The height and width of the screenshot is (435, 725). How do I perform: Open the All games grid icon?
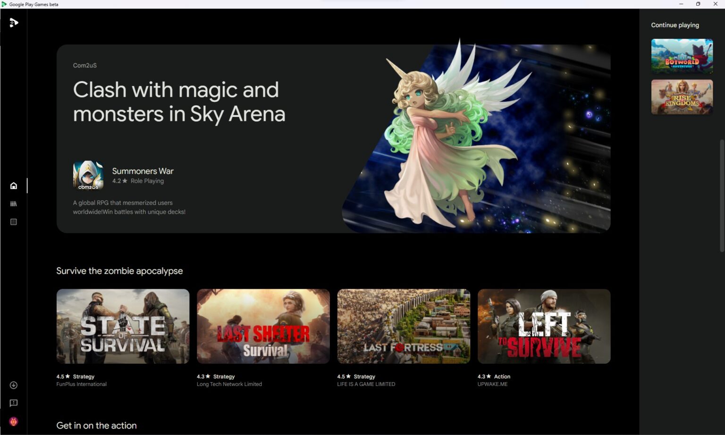click(x=14, y=222)
